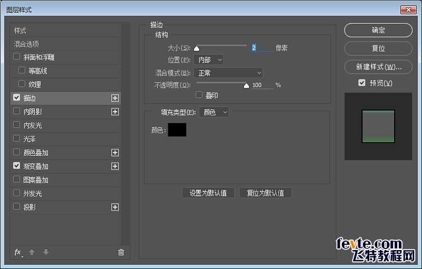The height and width of the screenshot is (269, 422).
Task: Click the move effect up arrow icon
Action: (32, 252)
